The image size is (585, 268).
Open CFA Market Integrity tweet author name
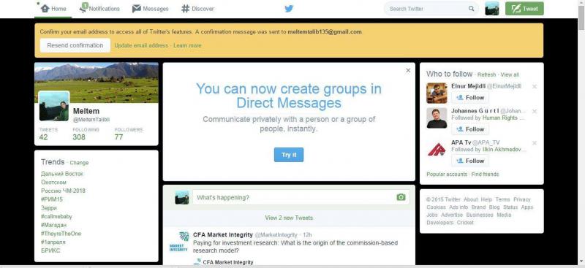pos(223,235)
